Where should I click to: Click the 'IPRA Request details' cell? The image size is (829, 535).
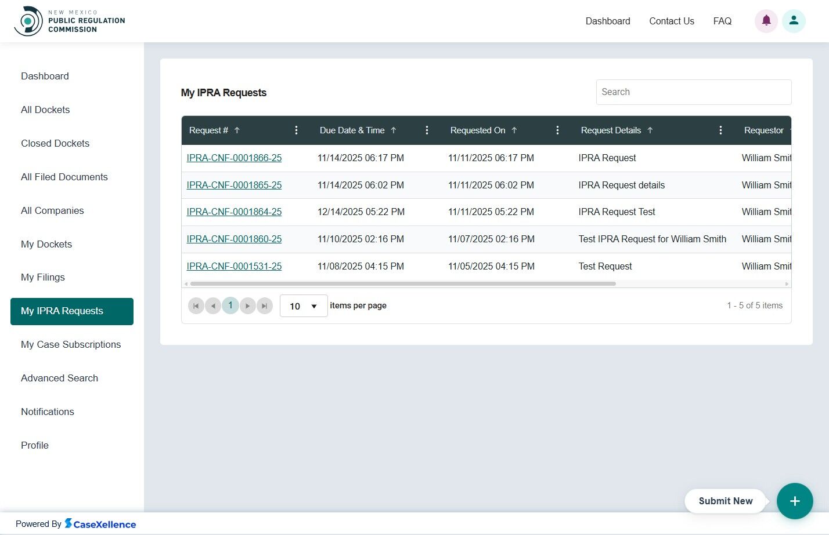point(622,185)
